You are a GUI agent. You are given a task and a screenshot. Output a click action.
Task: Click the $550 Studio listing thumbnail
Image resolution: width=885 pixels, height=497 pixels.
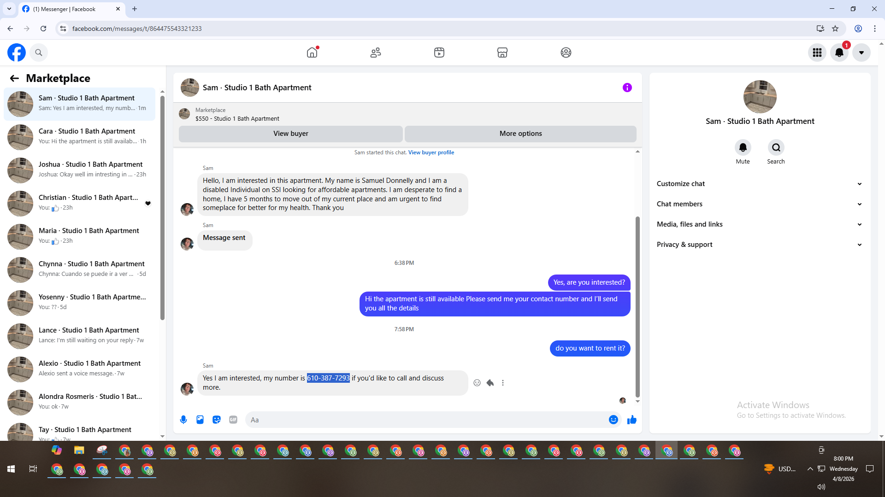click(184, 114)
